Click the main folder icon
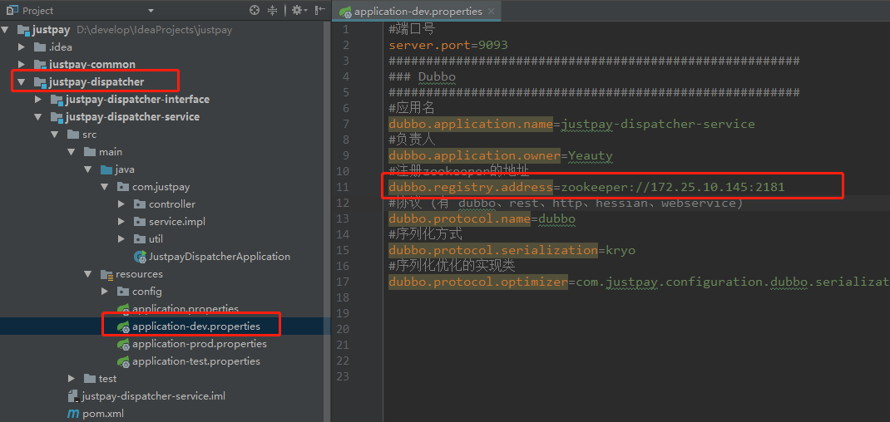The height and width of the screenshot is (422, 890). click(89, 152)
